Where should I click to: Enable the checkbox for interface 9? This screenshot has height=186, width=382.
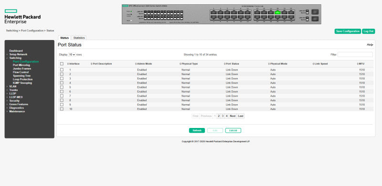62,105
